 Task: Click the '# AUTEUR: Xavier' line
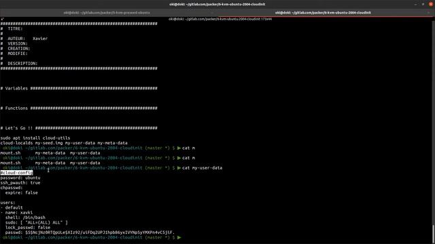tap(24, 39)
